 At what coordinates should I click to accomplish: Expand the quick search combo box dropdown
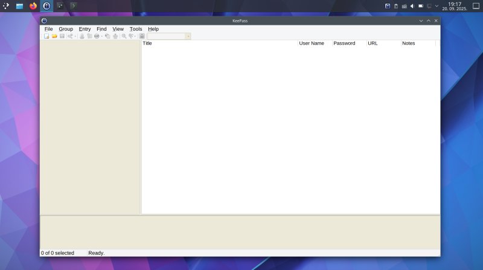click(x=188, y=36)
